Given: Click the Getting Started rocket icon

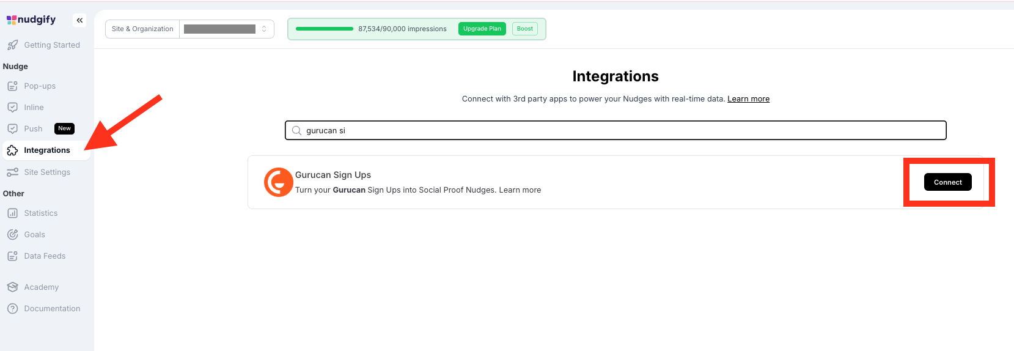Looking at the screenshot, I should (x=12, y=45).
